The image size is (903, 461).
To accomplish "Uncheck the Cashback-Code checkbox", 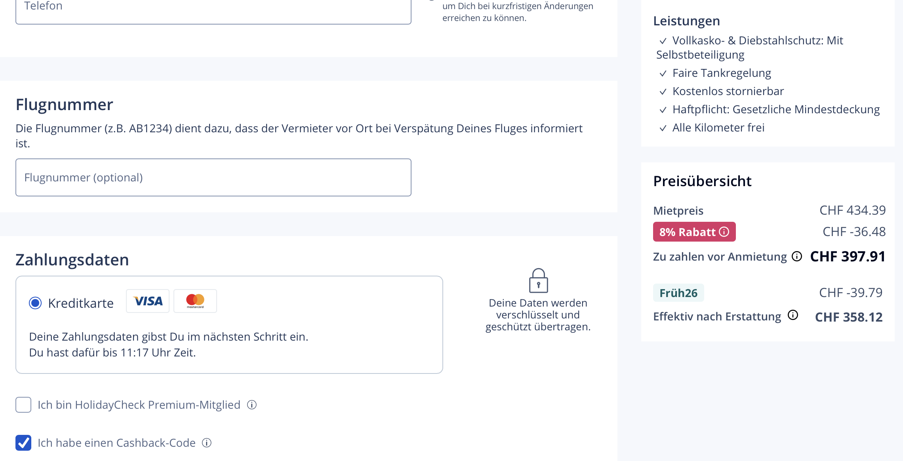I will 23,443.
